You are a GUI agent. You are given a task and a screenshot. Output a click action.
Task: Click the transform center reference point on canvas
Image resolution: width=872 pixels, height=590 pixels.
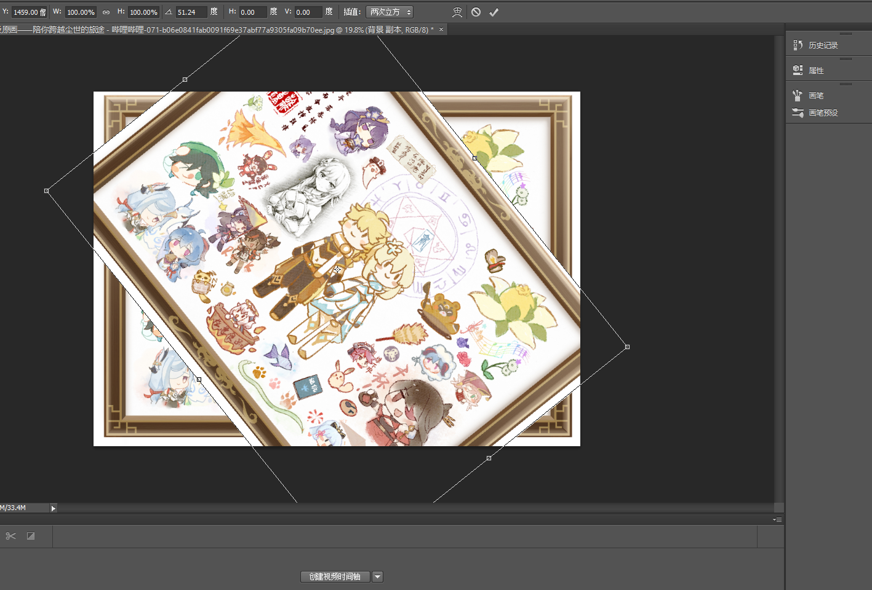pyautogui.click(x=337, y=269)
